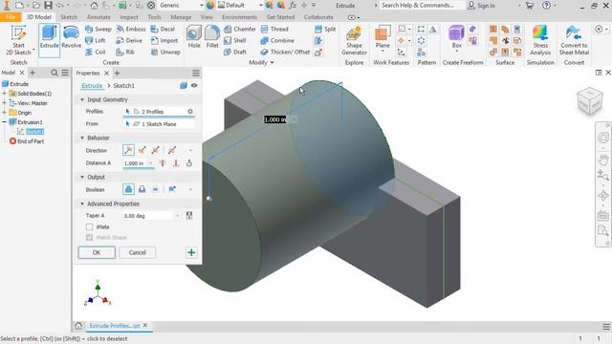Choose the Coil tool
612x344 pixels.
pyautogui.click(x=96, y=52)
